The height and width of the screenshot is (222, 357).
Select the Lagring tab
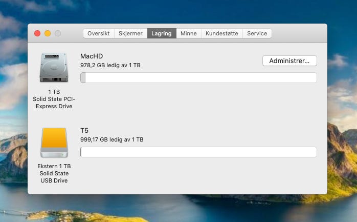point(162,33)
